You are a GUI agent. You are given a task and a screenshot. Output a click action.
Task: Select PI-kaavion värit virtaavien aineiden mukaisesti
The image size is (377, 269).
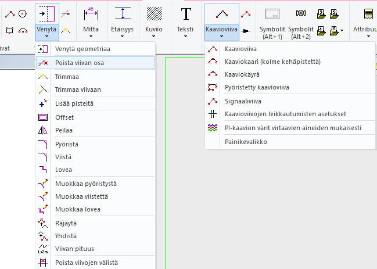click(290, 128)
